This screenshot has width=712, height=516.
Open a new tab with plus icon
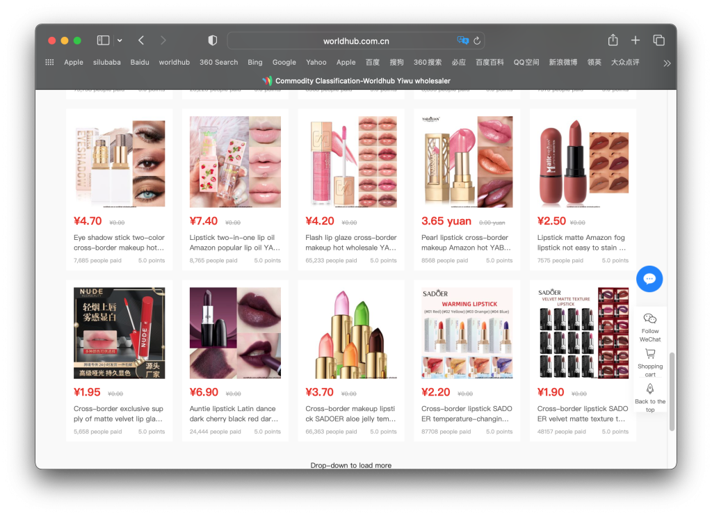tap(635, 40)
